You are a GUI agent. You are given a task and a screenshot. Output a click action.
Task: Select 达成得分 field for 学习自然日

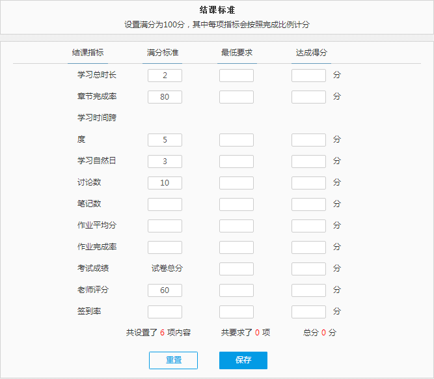[308, 161]
